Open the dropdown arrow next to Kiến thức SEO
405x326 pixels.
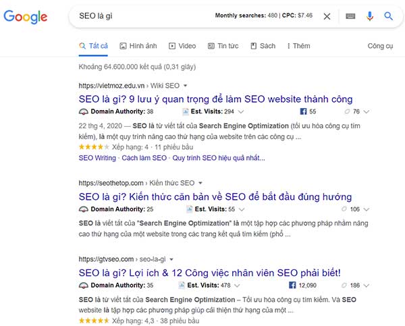point(200,183)
